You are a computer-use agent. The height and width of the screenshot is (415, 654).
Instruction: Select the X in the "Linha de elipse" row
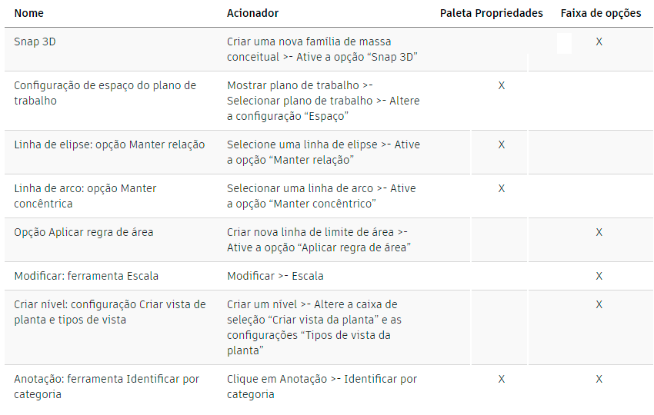501,144
